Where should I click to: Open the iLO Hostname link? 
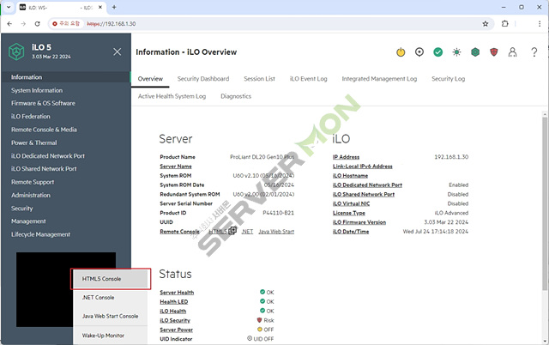[350, 175]
